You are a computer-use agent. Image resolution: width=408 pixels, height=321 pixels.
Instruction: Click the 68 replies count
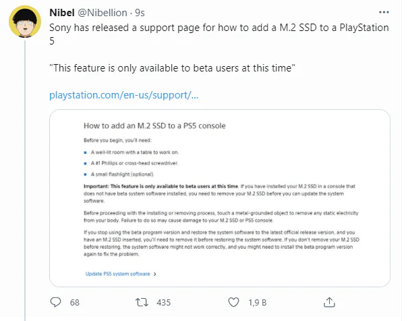75,301
